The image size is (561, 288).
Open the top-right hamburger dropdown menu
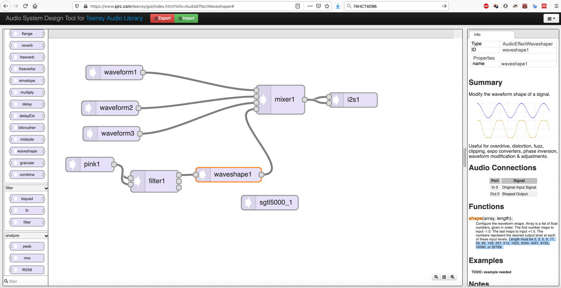[551, 18]
